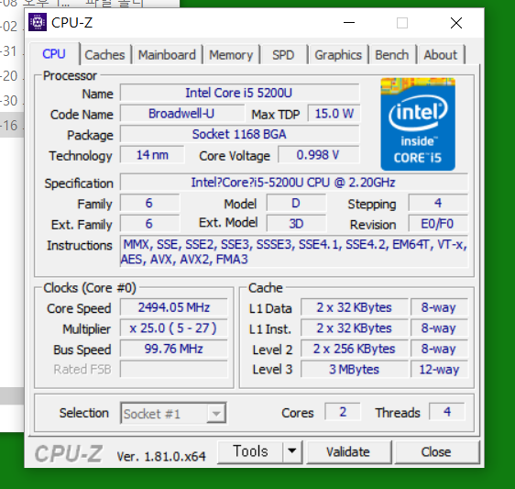Viewport: 515px width, 489px height.
Task: Click the Intel Core i5 logo badge
Action: coord(418,124)
